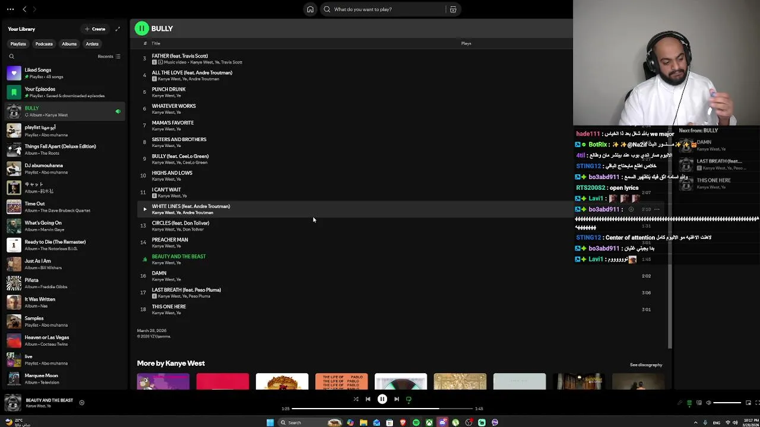Navigate back with the left arrow
This screenshot has width=760, height=427.
tap(24, 9)
